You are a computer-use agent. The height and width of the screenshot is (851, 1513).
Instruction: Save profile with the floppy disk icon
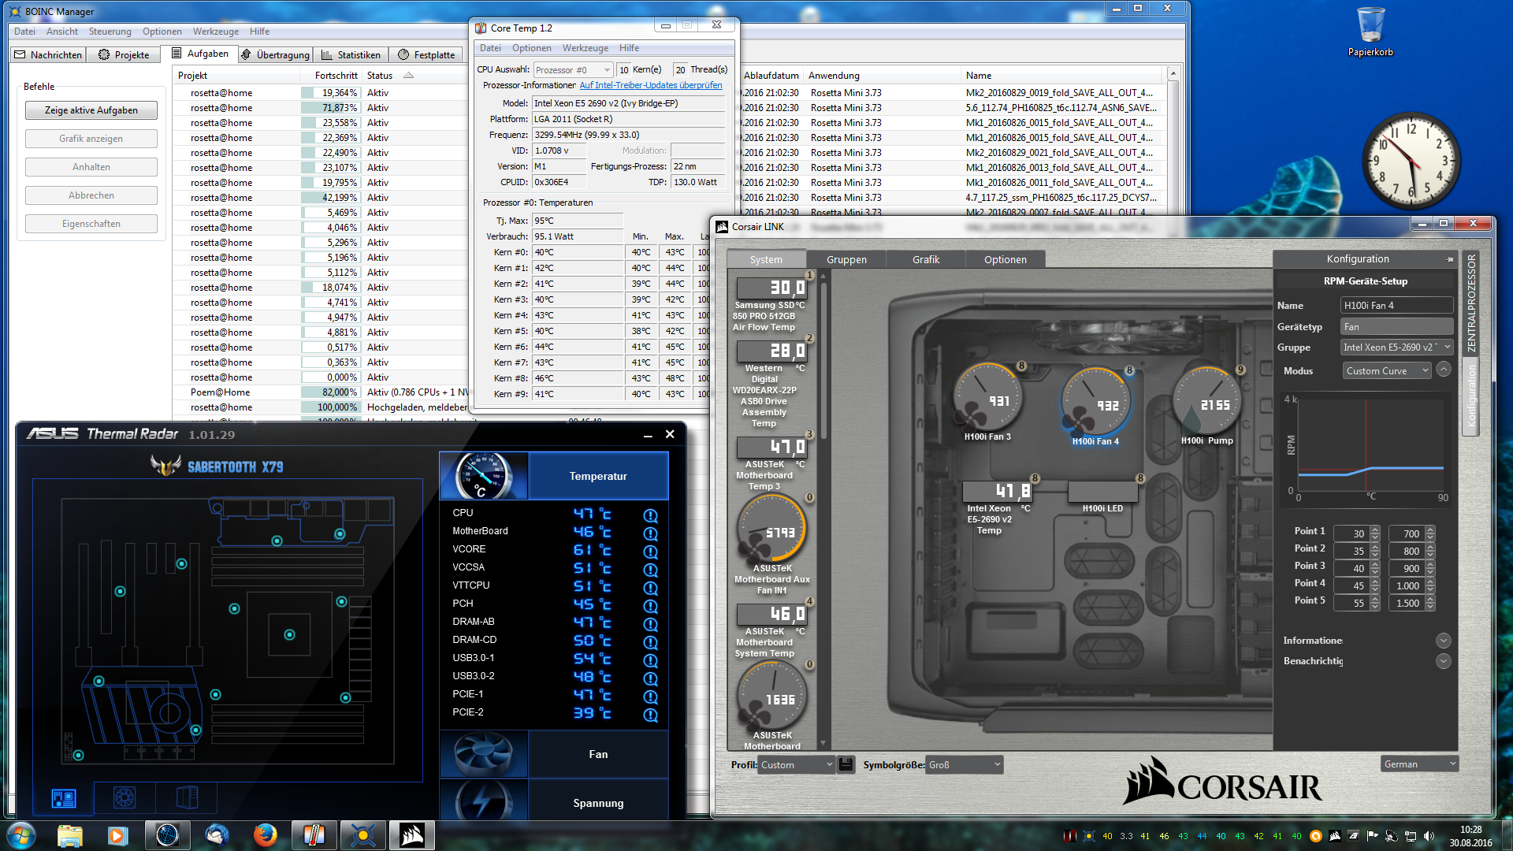[x=846, y=764]
